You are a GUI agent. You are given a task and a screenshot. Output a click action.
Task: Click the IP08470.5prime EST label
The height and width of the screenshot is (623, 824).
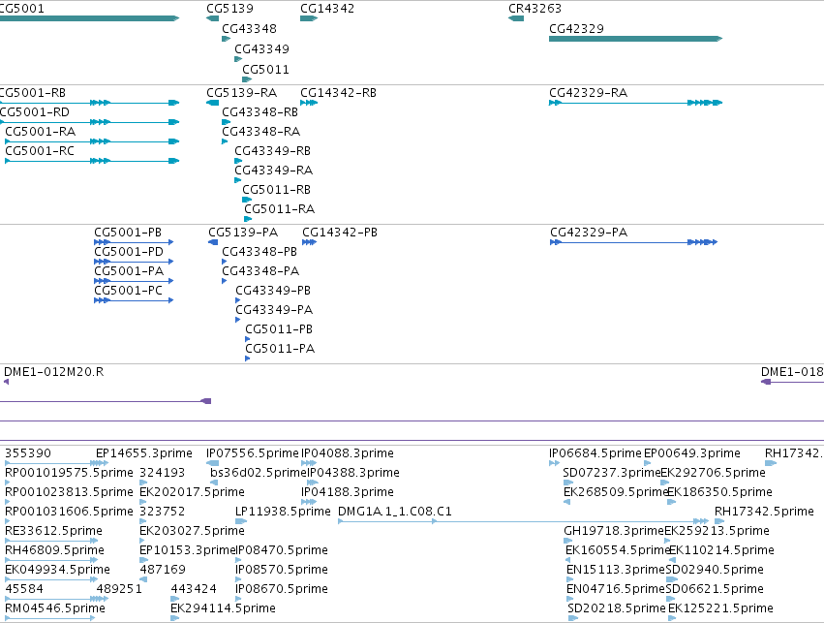(282, 550)
